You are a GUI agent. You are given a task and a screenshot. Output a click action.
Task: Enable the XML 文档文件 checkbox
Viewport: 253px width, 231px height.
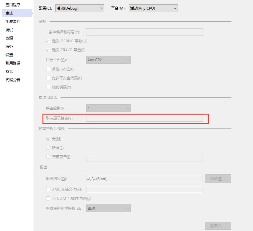pos(48,189)
